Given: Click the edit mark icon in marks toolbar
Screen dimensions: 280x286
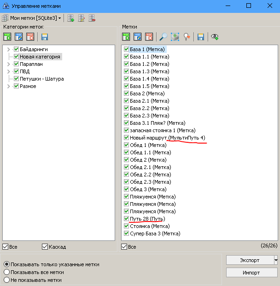Looking at the screenshot, I should [138, 37].
